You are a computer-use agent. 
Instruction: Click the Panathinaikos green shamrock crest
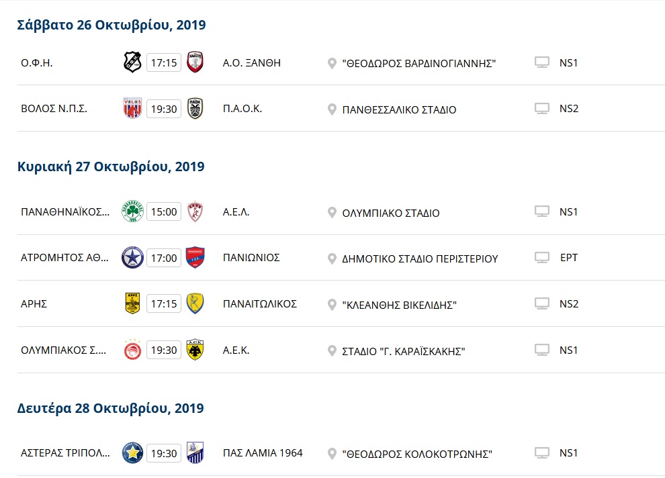pyautogui.click(x=132, y=212)
